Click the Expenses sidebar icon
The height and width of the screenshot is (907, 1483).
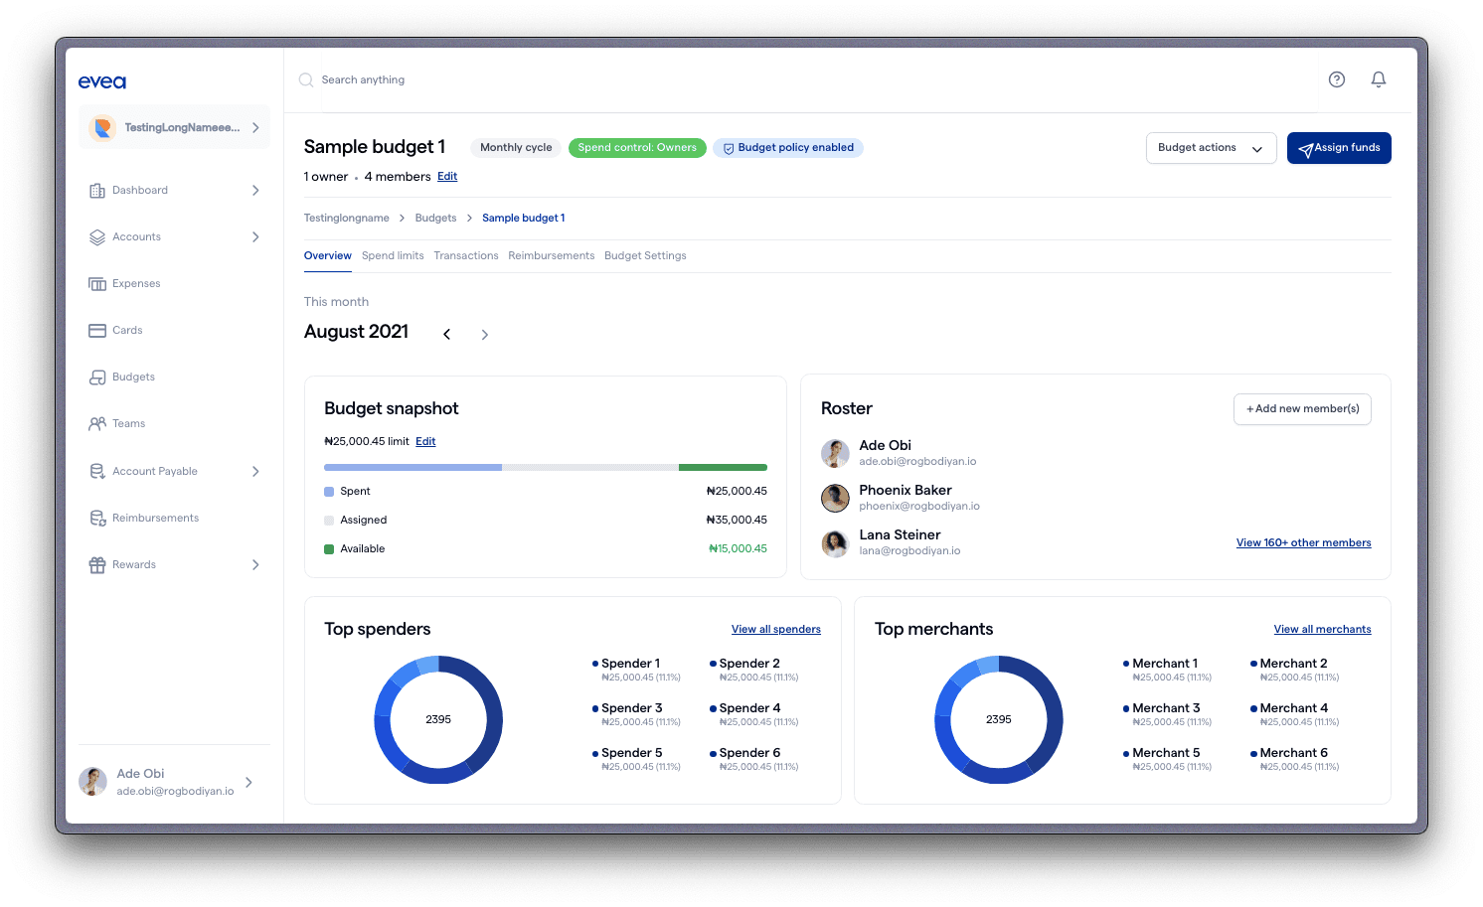97,284
